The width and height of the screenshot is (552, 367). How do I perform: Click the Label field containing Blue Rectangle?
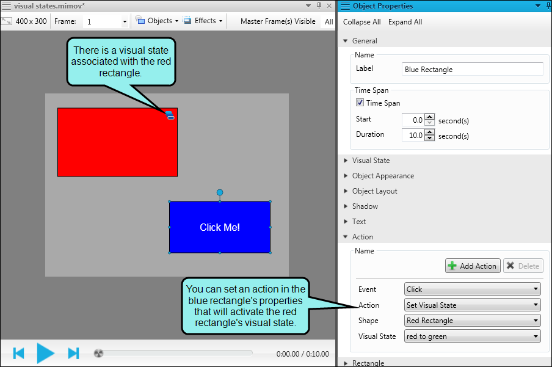[x=473, y=69]
